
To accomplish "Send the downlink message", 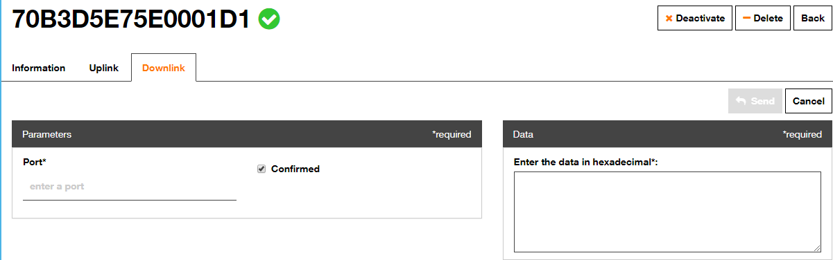I will pyautogui.click(x=755, y=101).
